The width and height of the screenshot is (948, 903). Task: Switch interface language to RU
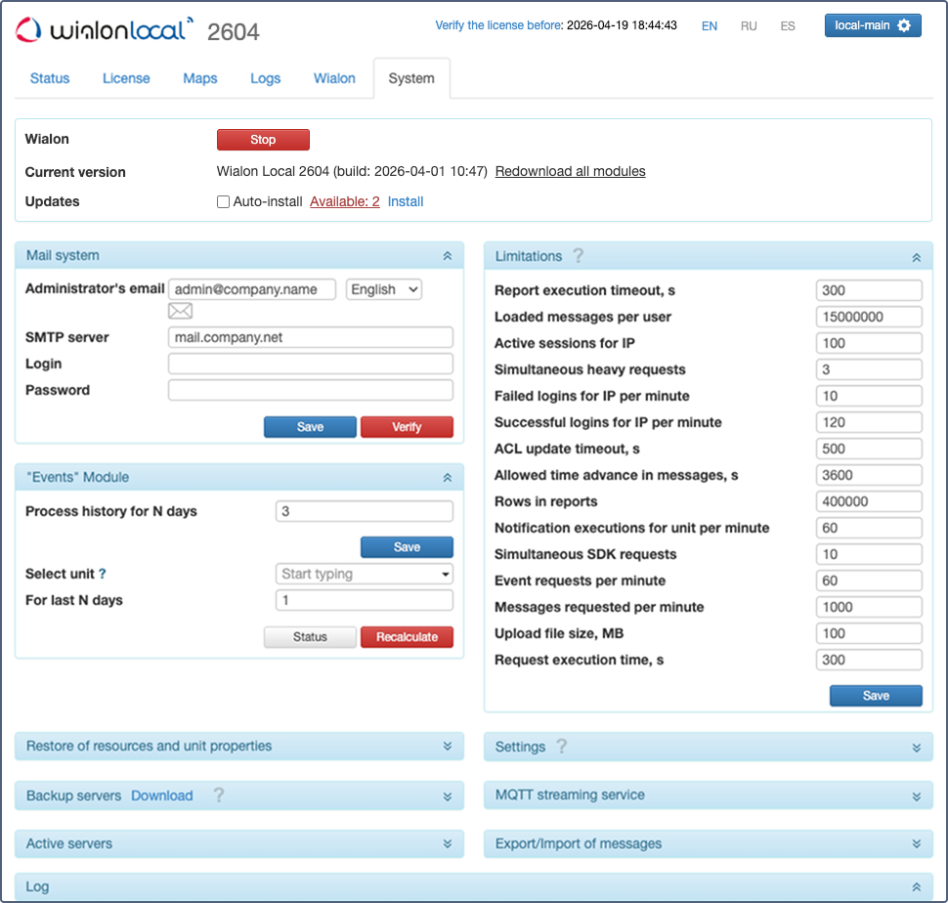pos(749,26)
